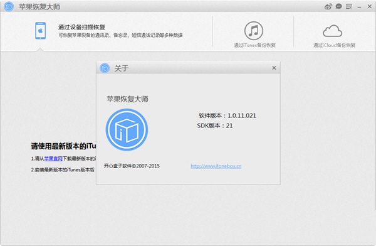376x246 pixels.
Task: Click the 关于 dialog title text
Action: pyautogui.click(x=122, y=68)
